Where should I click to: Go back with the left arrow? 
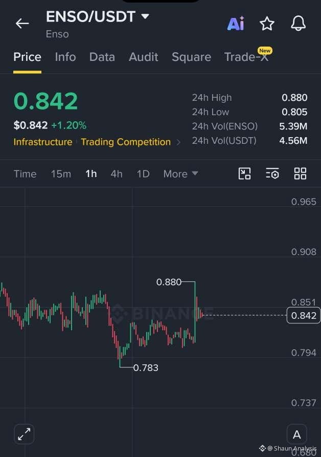coord(22,24)
